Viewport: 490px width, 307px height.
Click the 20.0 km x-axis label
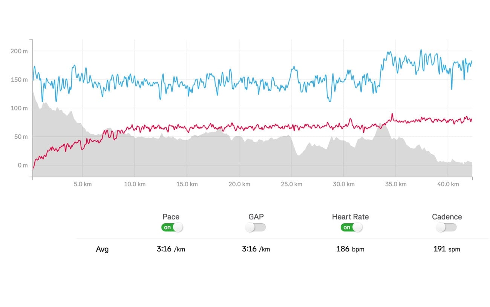point(240,185)
